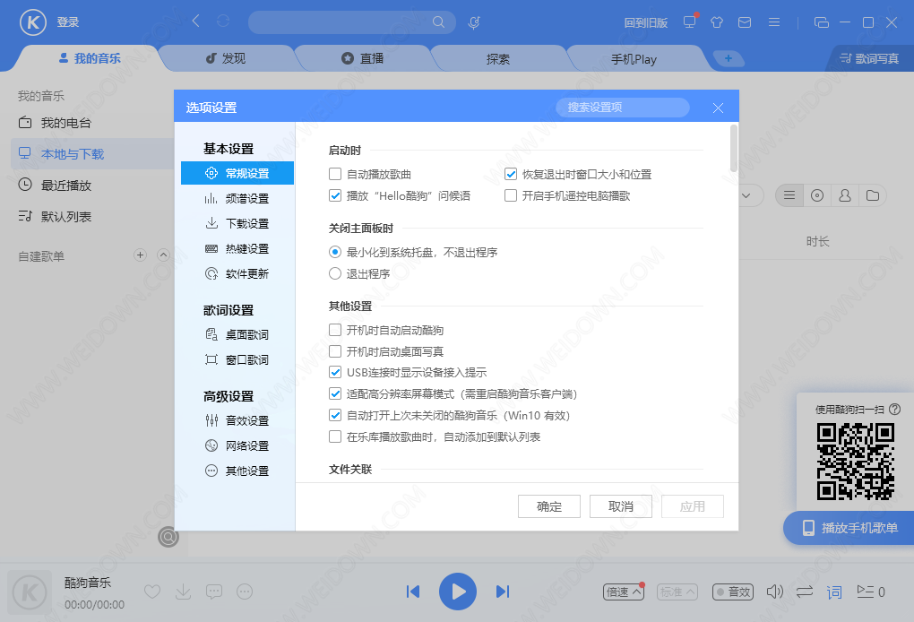
Task: Click the KuGou logo avatar icon
Action: 32,22
